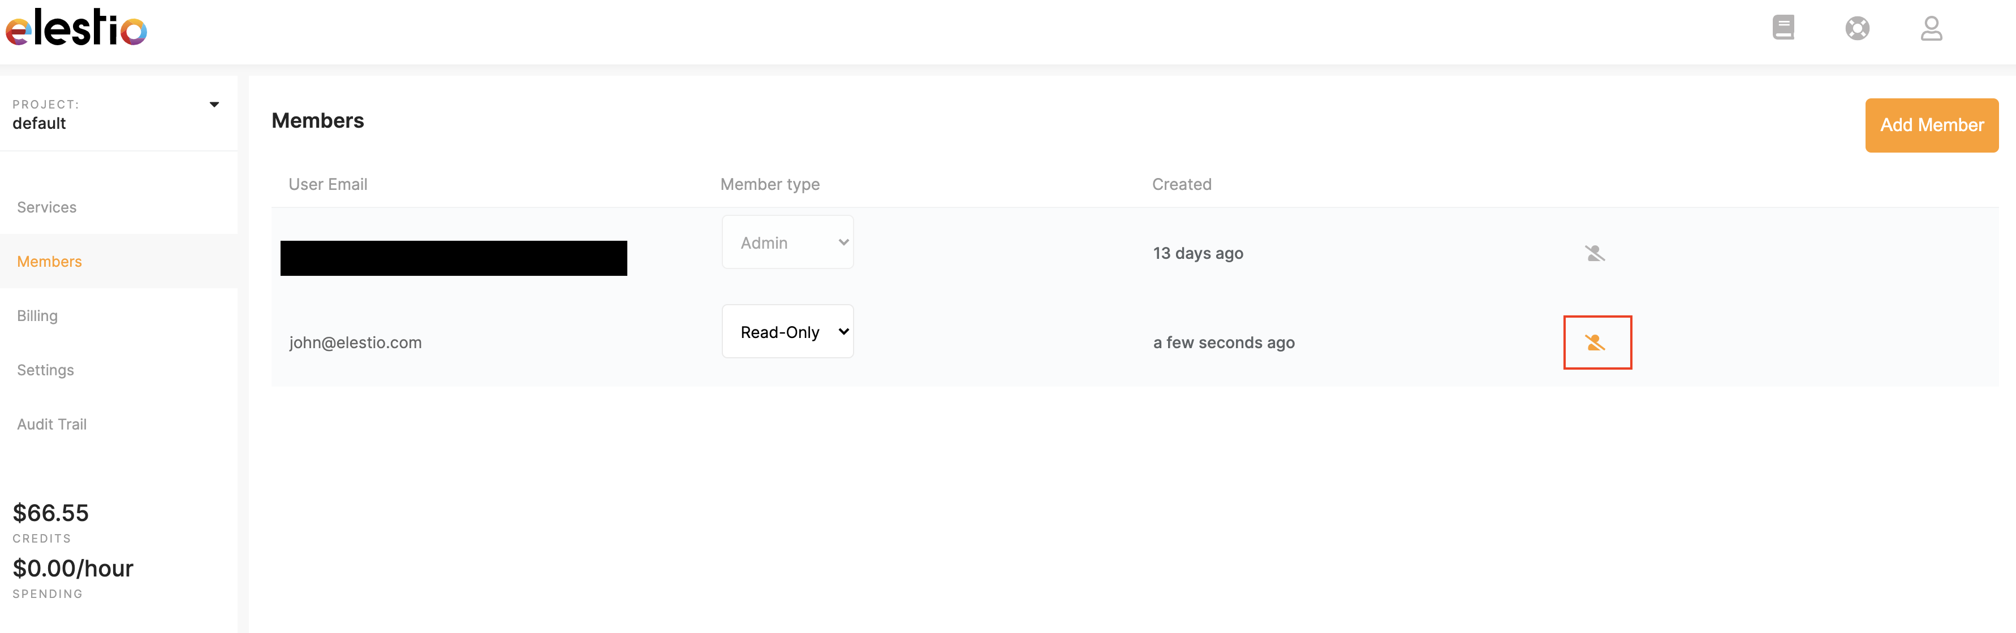The width and height of the screenshot is (2016, 633).
Task: Click the Created column header
Action: (x=1181, y=184)
